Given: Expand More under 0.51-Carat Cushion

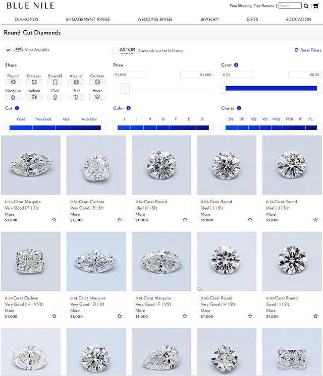Looking at the screenshot, I should (x=10, y=310).
